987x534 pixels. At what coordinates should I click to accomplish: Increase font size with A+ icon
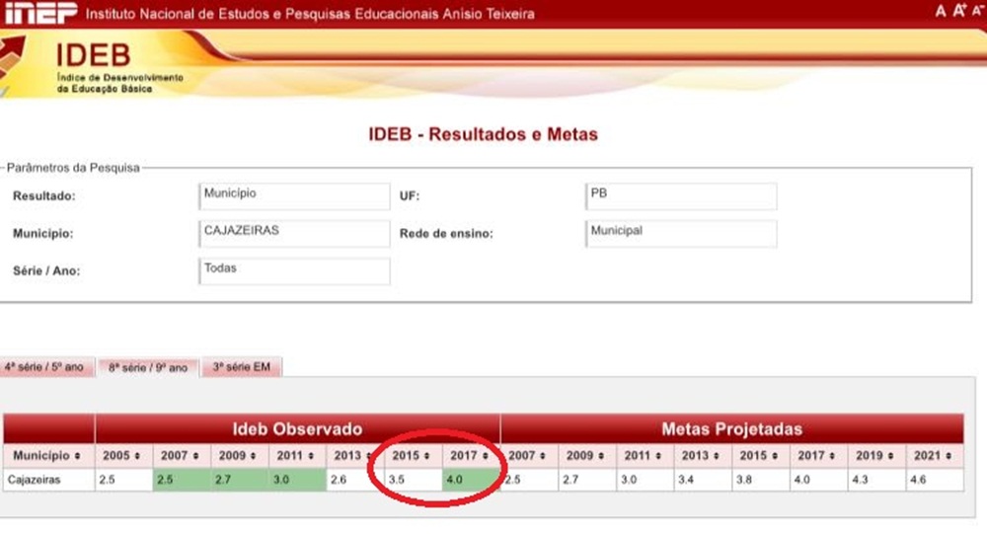point(958,12)
